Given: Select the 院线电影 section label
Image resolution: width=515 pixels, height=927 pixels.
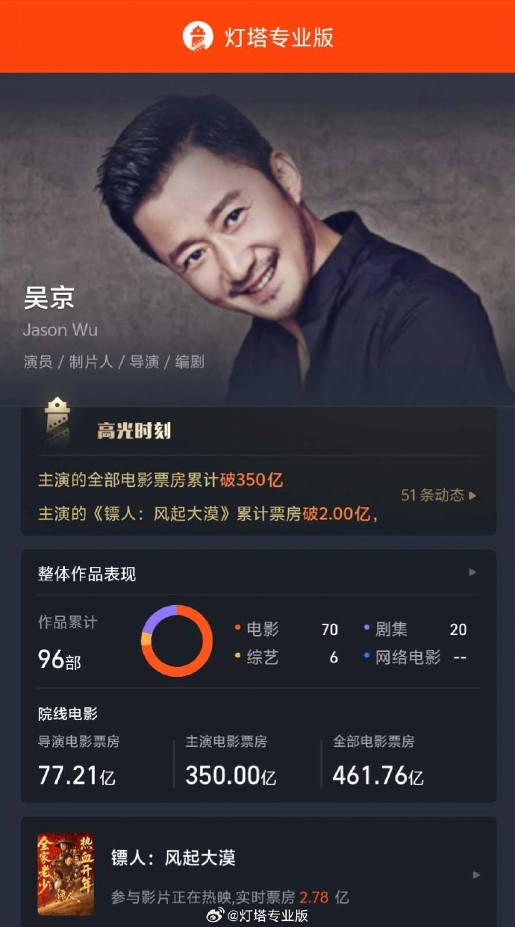Looking at the screenshot, I should coord(68,714).
